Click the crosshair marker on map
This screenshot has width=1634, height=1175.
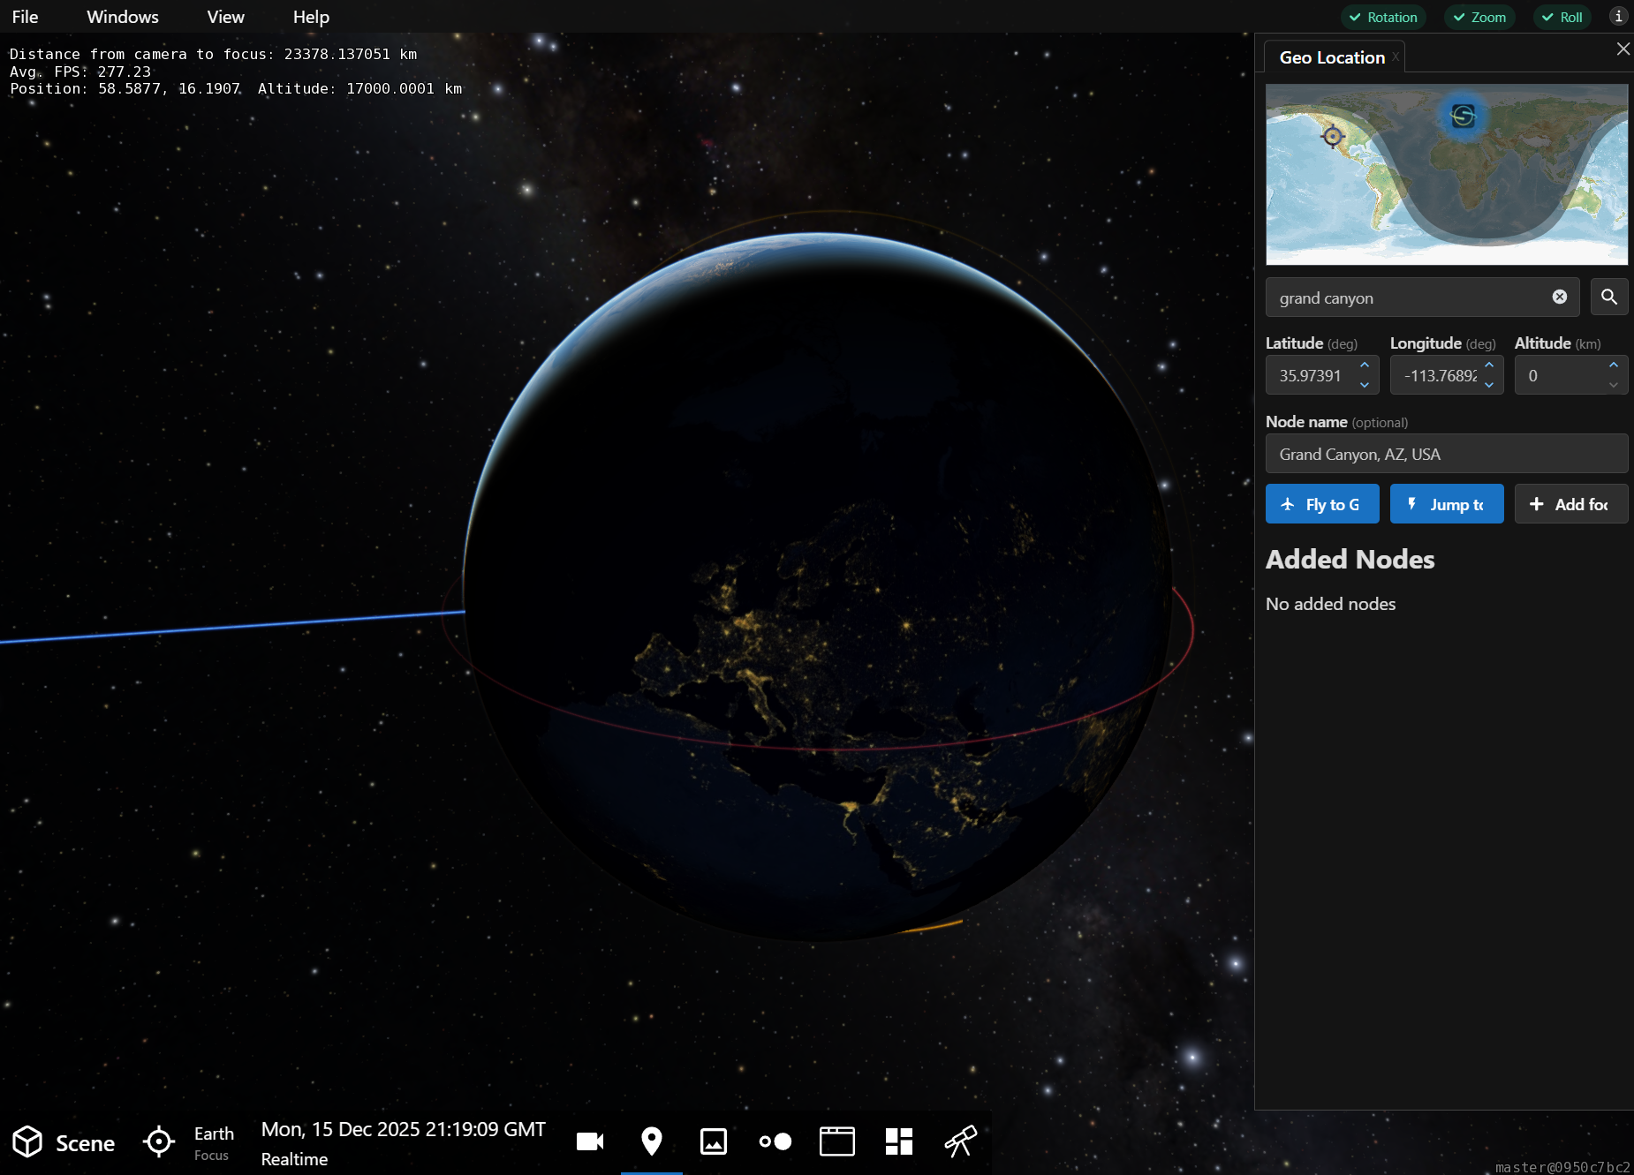coord(1333,136)
